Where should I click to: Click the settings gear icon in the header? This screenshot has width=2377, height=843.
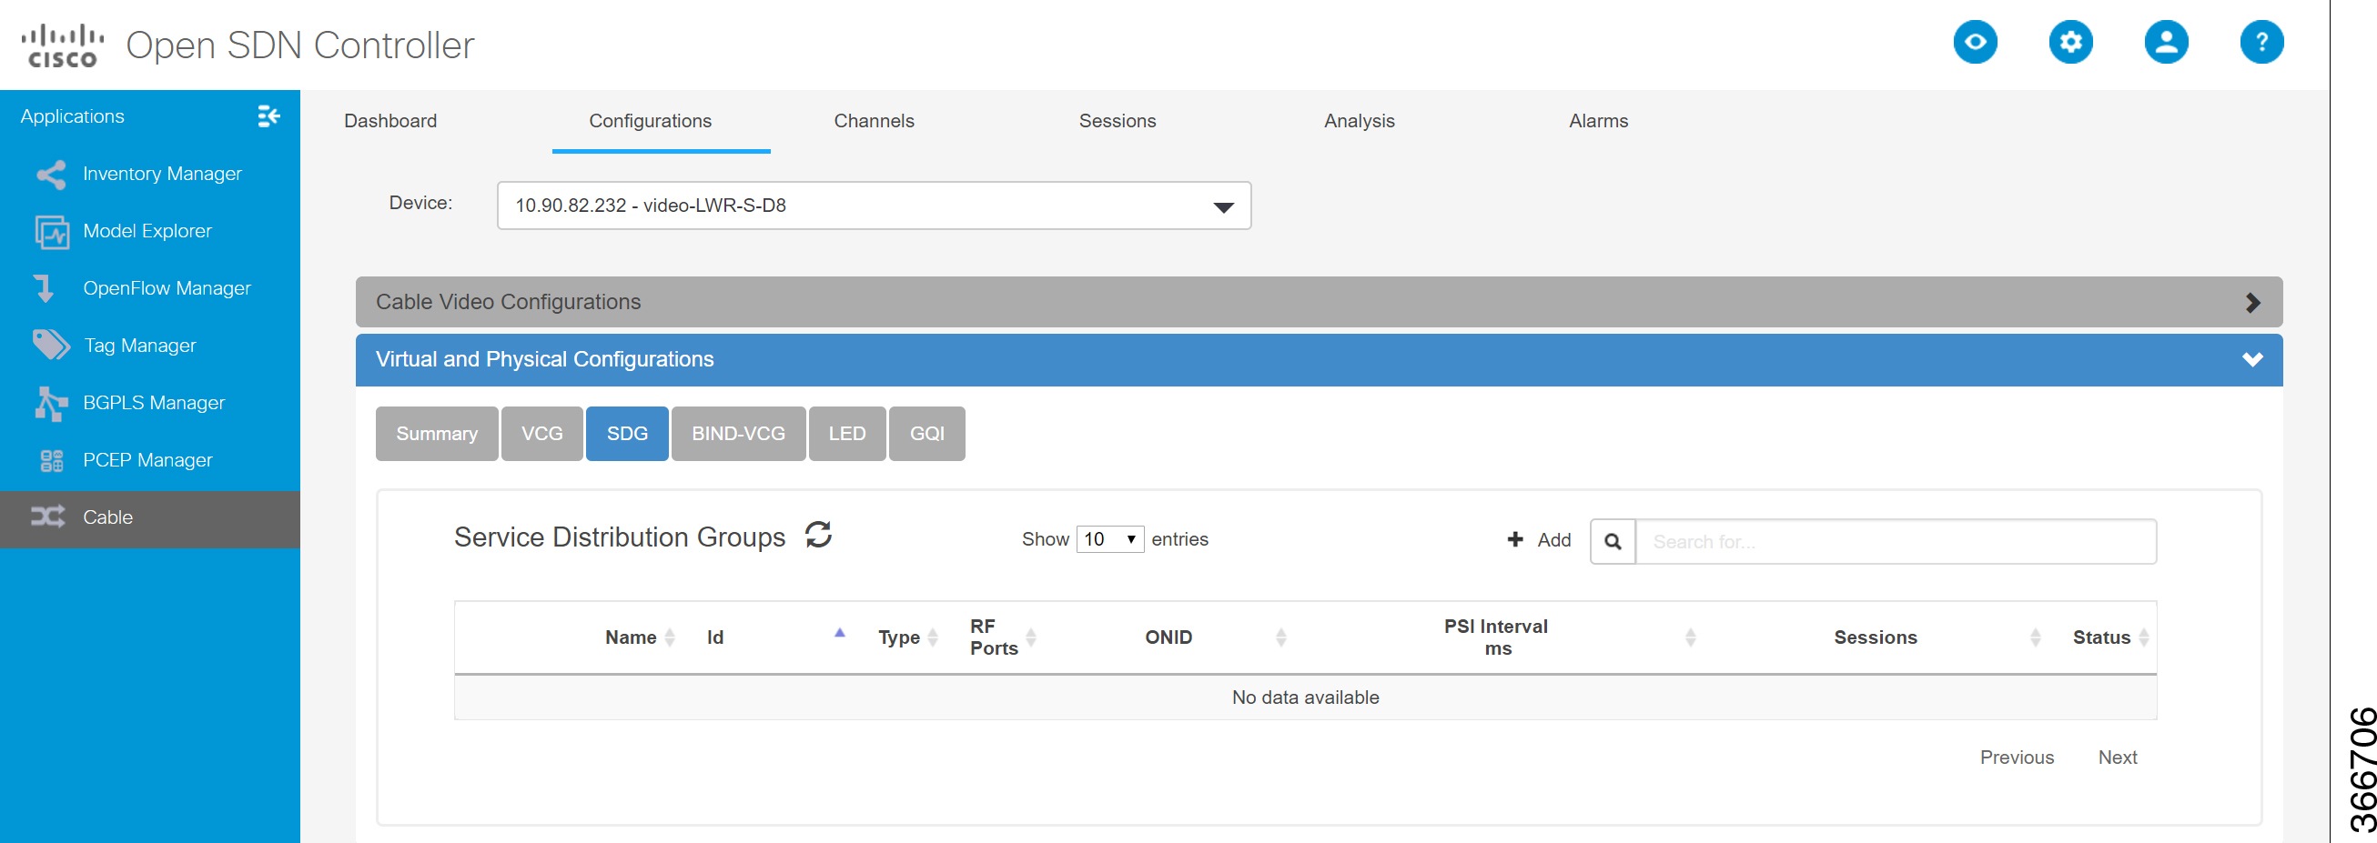pyautogui.click(x=2070, y=42)
